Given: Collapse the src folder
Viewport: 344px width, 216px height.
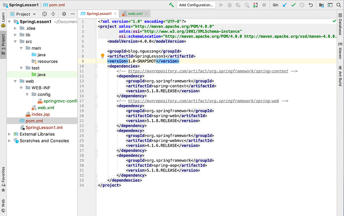Looking at the screenshot, I should (15, 41).
